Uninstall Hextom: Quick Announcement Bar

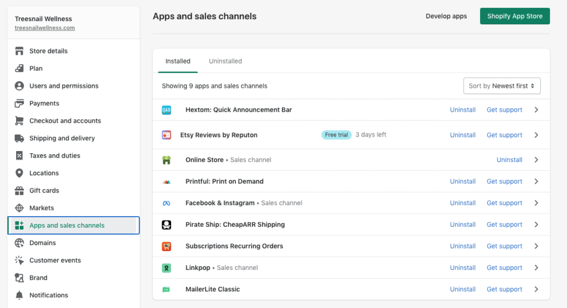462,110
